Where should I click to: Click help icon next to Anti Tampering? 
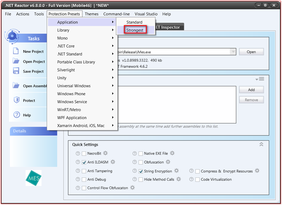click(78, 171)
